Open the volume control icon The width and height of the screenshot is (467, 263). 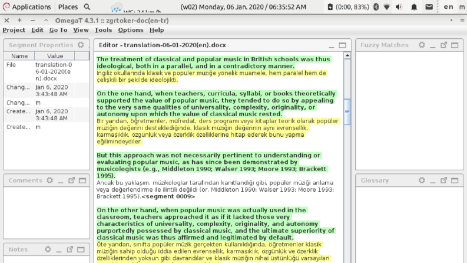pyautogui.click(x=399, y=7)
